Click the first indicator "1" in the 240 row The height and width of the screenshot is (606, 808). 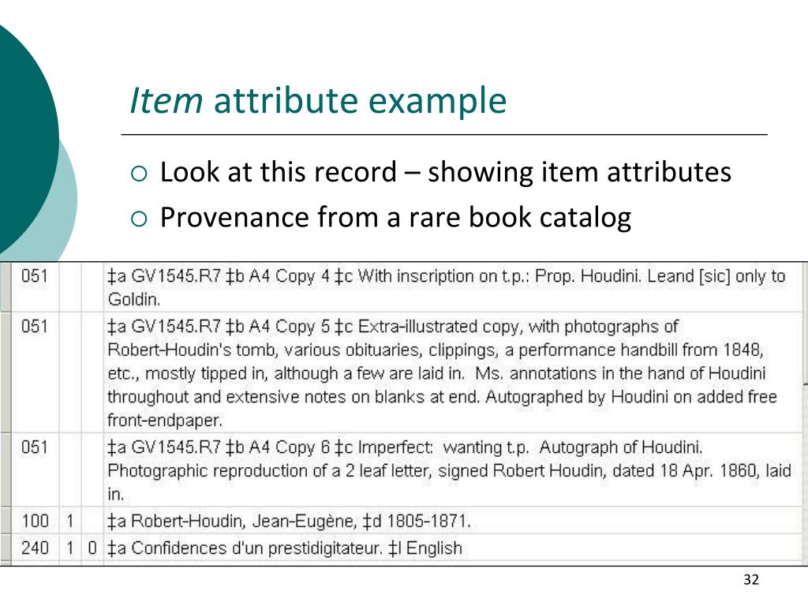pyautogui.click(x=70, y=548)
